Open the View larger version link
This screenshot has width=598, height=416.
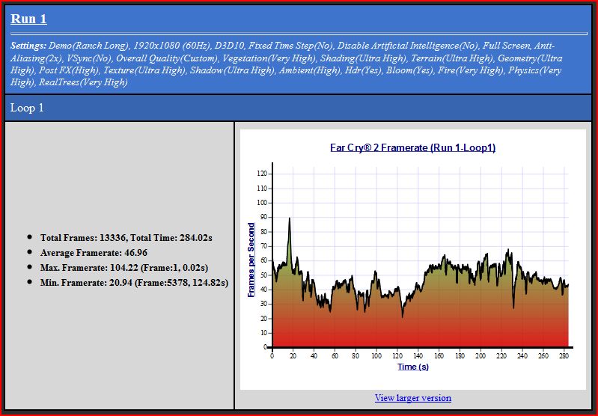click(x=412, y=398)
